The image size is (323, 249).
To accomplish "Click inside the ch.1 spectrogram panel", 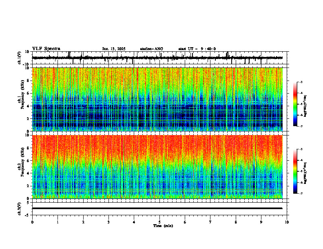I will click(157, 99).
